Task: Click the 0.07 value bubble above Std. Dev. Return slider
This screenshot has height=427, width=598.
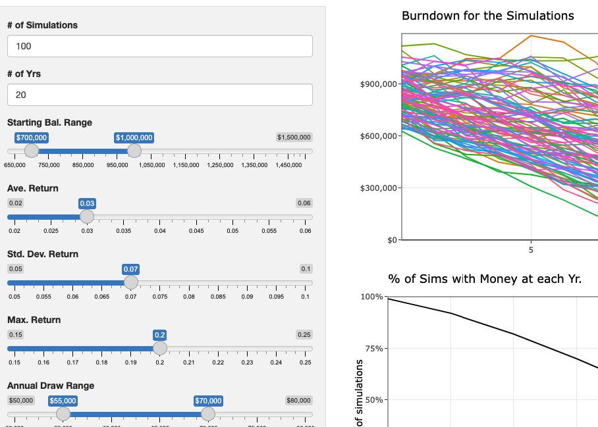Action: tap(130, 268)
